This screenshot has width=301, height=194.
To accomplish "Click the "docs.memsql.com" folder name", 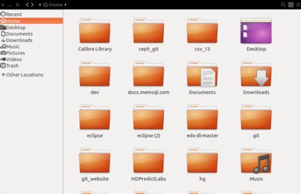I will tap(148, 92).
